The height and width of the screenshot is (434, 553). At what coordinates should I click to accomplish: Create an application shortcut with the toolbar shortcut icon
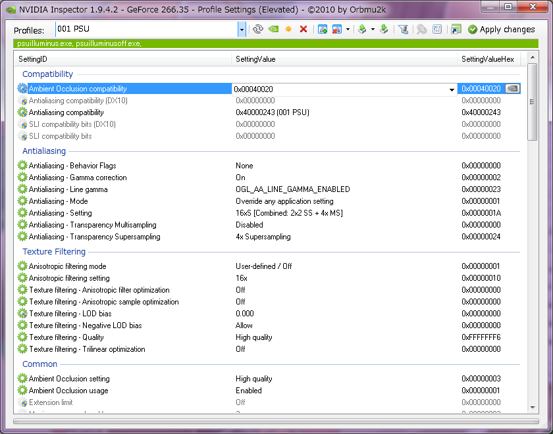[x=456, y=29]
